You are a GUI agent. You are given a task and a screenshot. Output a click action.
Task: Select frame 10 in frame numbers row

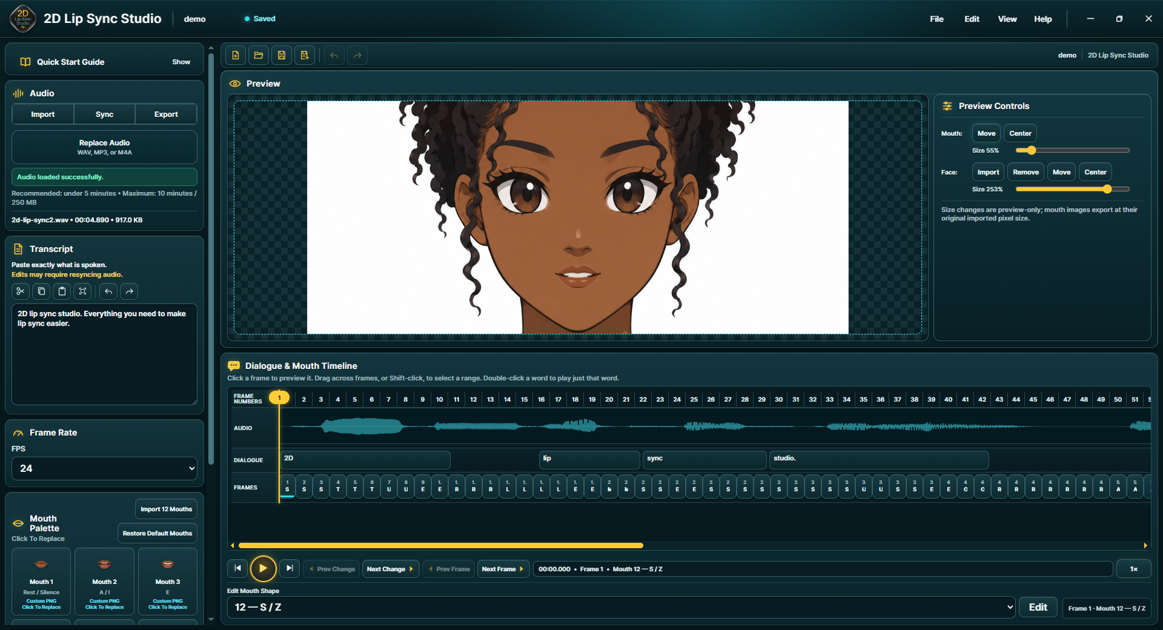(x=439, y=399)
